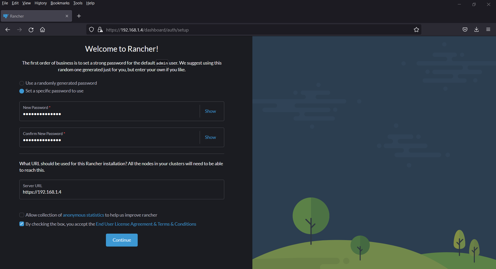
Task: Enable anonymous statistics collection checkbox
Action: click(x=22, y=215)
